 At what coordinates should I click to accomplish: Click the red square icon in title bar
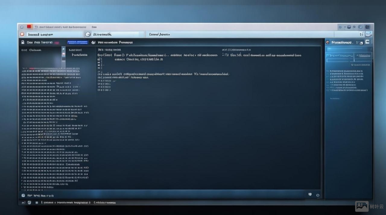pyautogui.click(x=29, y=27)
